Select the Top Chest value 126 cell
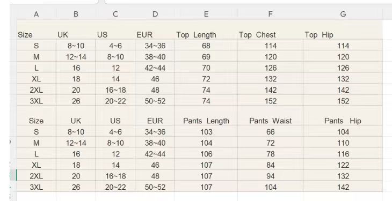The image size is (392, 201). pos(270,68)
